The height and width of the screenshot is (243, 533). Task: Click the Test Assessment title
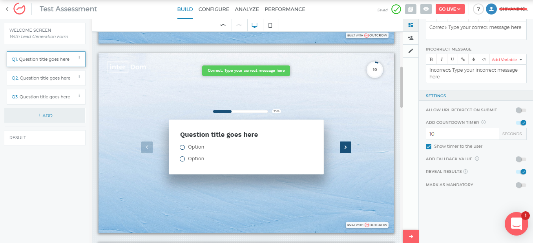(x=68, y=9)
